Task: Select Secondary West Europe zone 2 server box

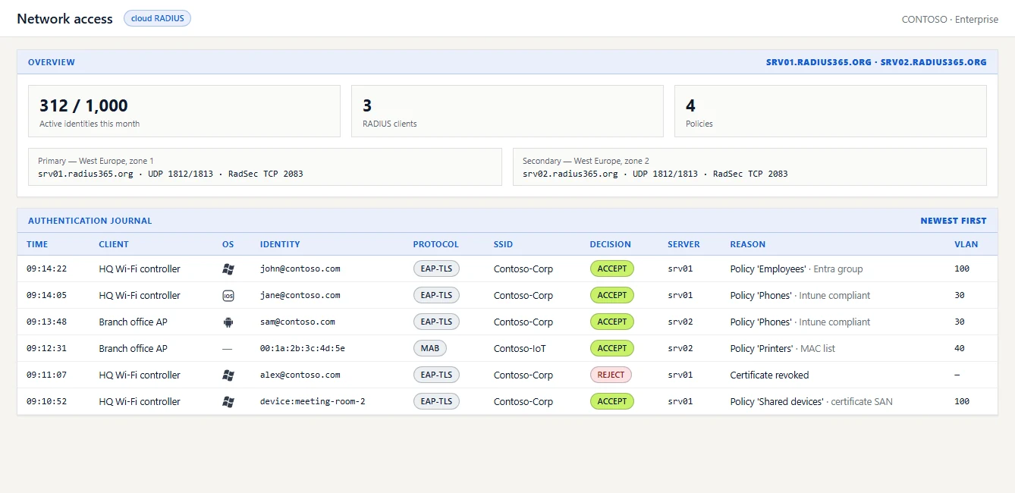Action: (749, 167)
